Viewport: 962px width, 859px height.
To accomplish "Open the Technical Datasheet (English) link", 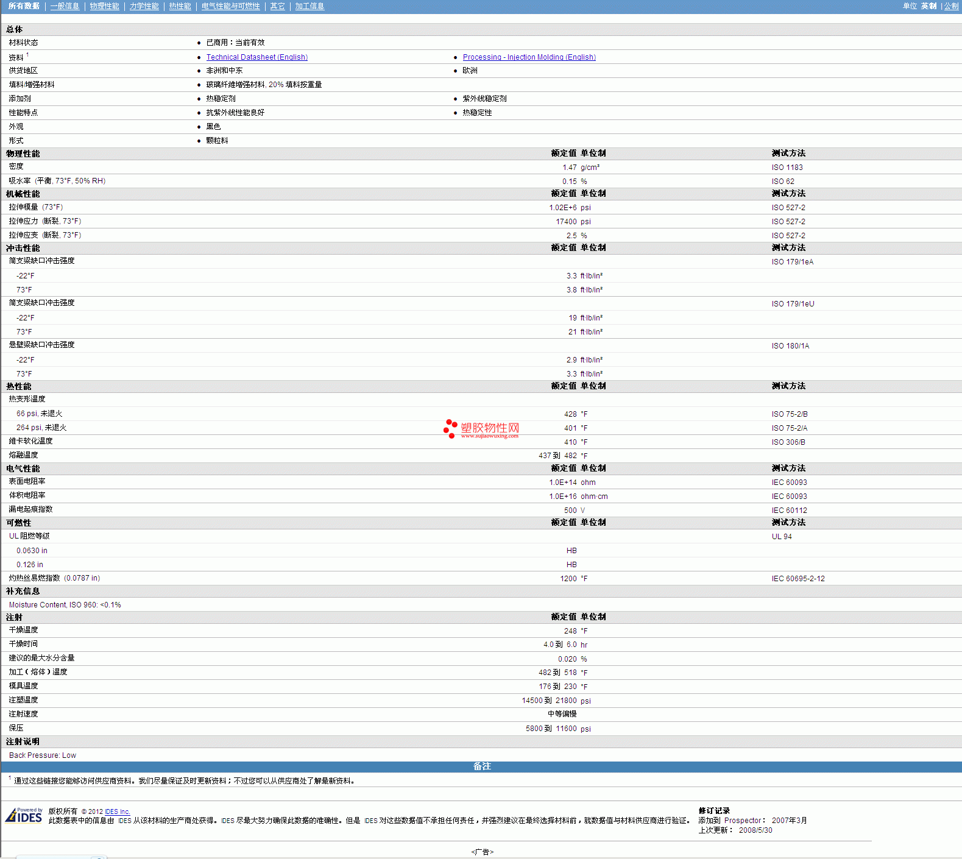I will 256,57.
